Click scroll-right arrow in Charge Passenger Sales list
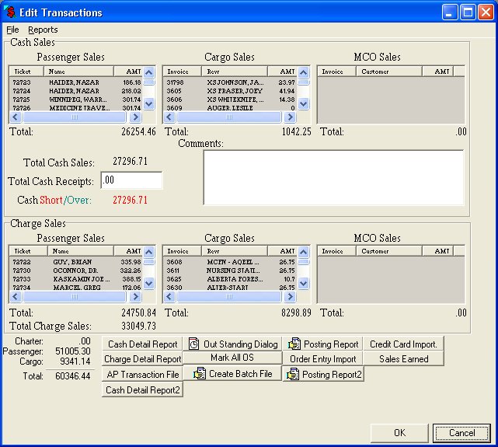498x447 pixels. pyautogui.click(x=136, y=297)
